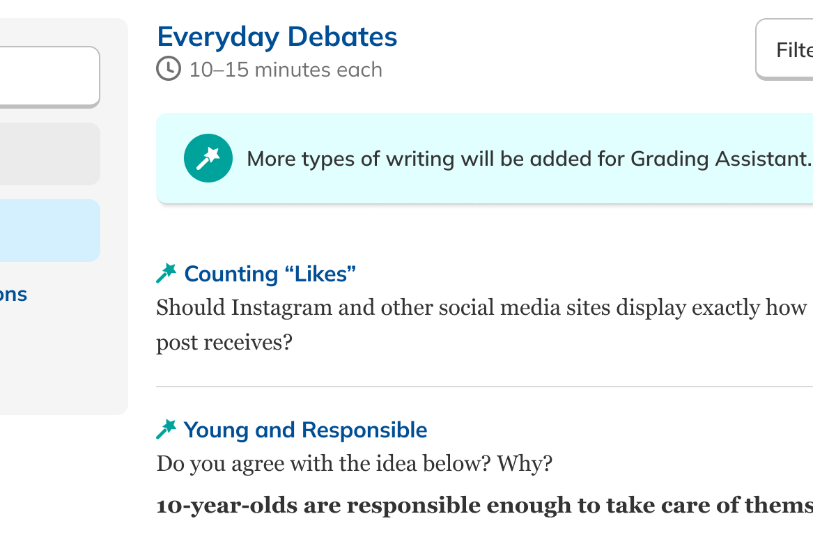Click the white input box in sidebar
The width and height of the screenshot is (813, 537).
(47, 77)
